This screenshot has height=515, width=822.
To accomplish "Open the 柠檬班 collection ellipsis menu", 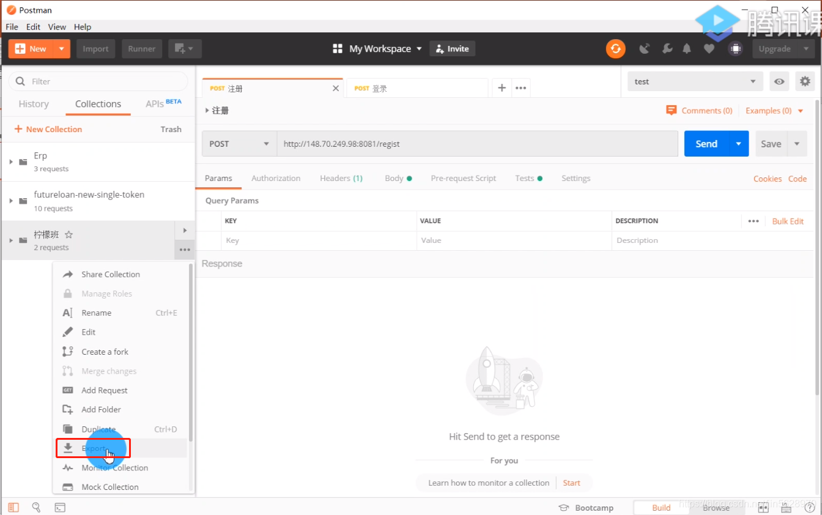I will point(185,250).
